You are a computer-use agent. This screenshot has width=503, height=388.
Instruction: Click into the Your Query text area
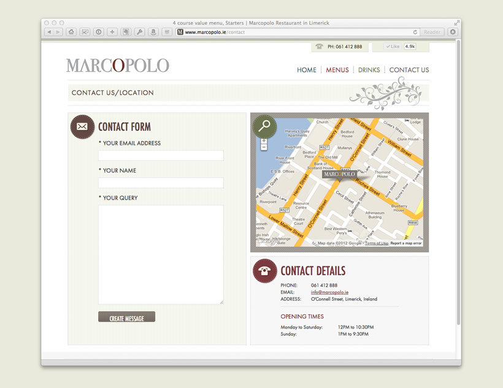(161, 255)
